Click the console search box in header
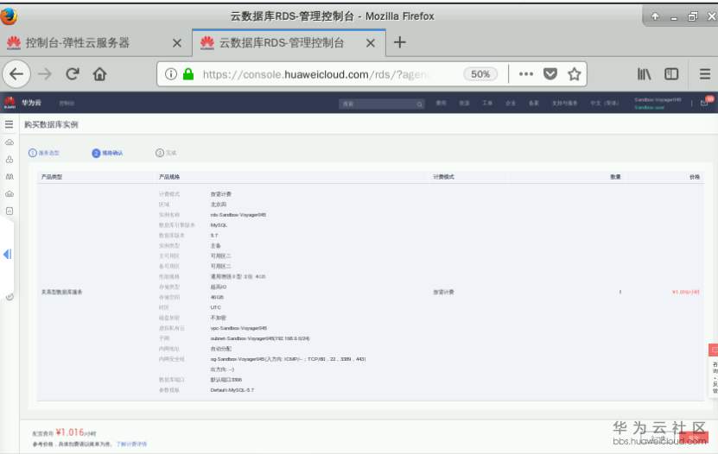Screen dimensions: 718x454 (381, 104)
